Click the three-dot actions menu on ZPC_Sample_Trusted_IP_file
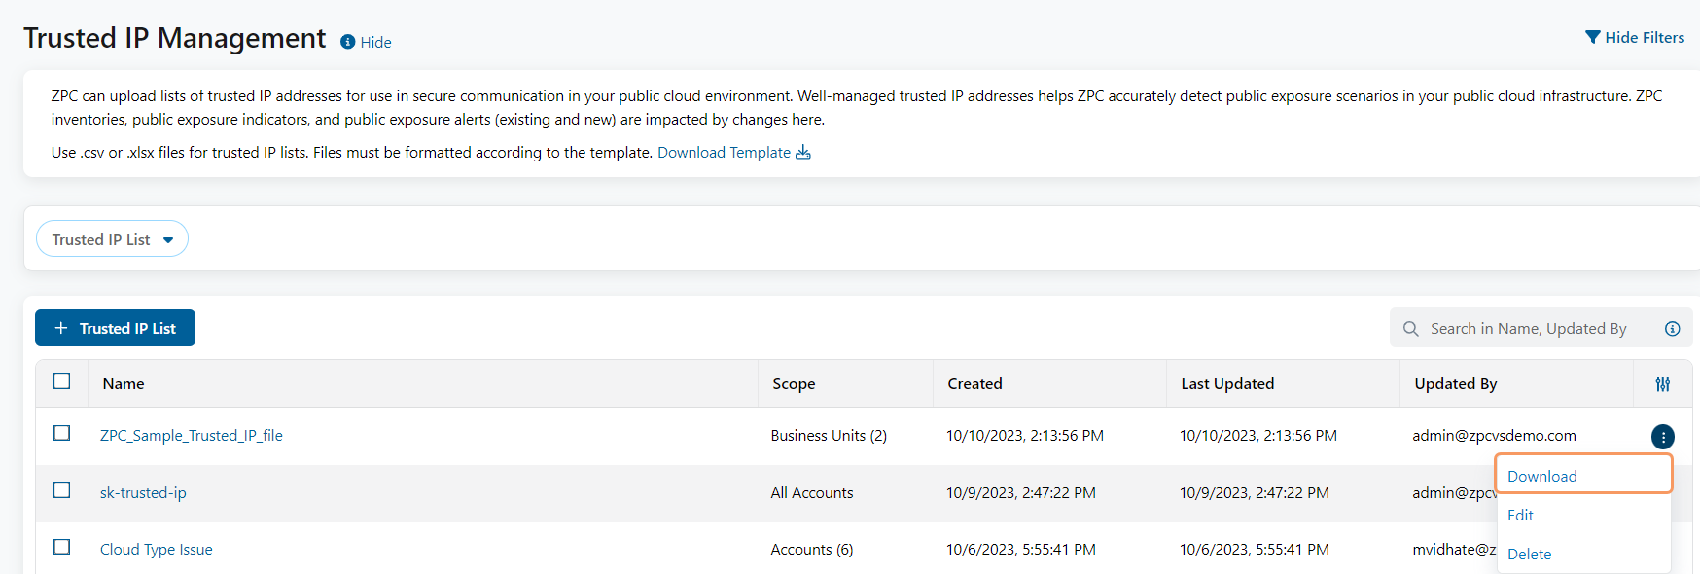1700x574 pixels. [1663, 436]
